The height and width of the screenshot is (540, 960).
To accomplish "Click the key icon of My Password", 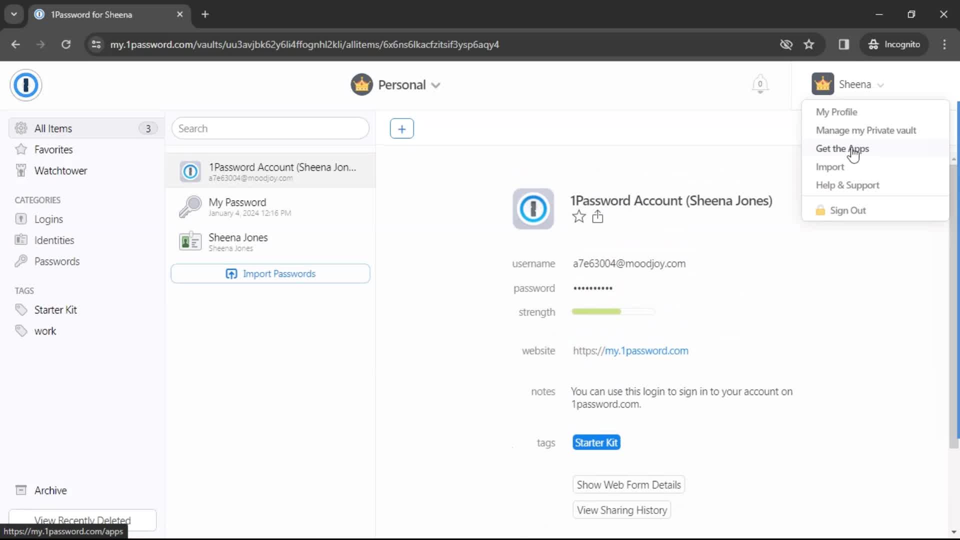I will 190,206.
